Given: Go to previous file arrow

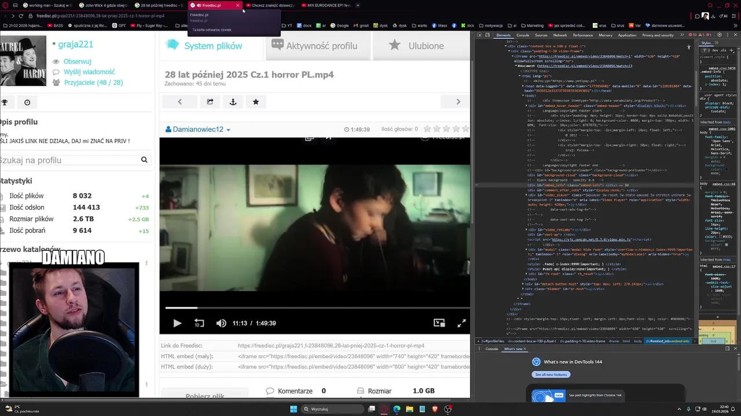Looking at the screenshot, I should 179,102.
